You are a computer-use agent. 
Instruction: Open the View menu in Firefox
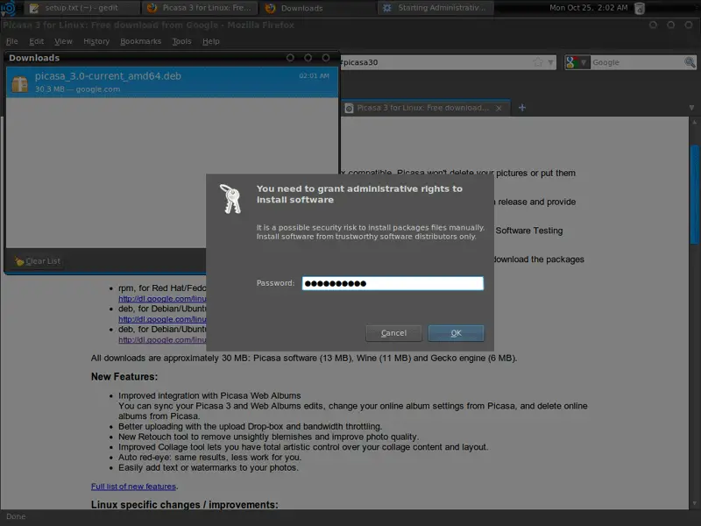pos(63,41)
